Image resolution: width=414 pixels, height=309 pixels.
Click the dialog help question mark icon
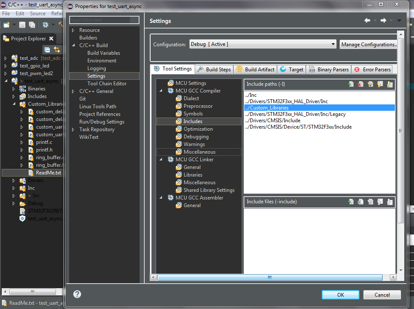(77, 294)
